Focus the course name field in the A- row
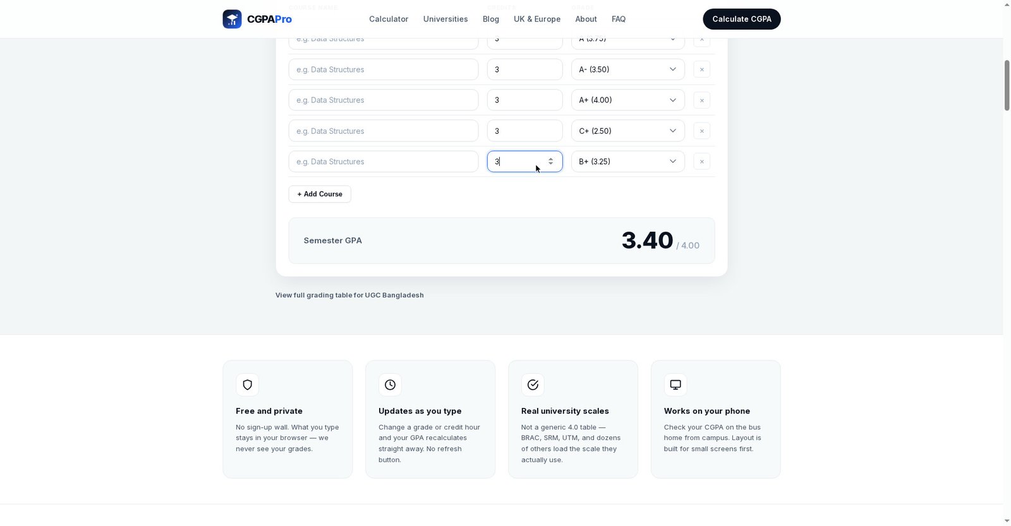Viewport: 1011px width, 526px height. tap(384, 69)
